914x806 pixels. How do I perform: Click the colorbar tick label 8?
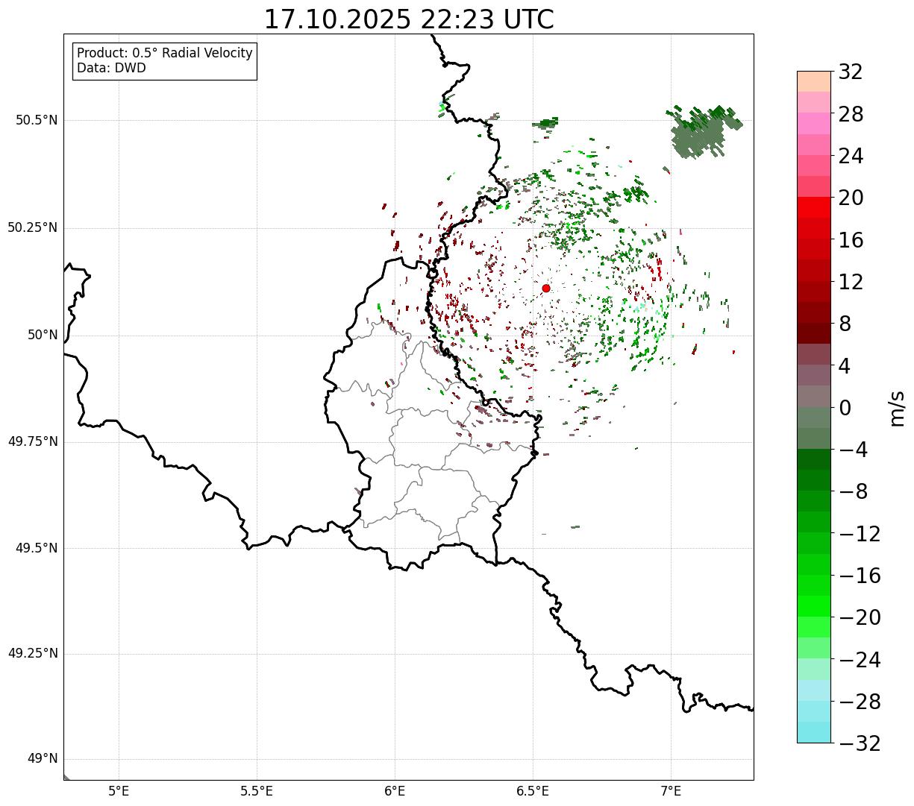point(845,324)
